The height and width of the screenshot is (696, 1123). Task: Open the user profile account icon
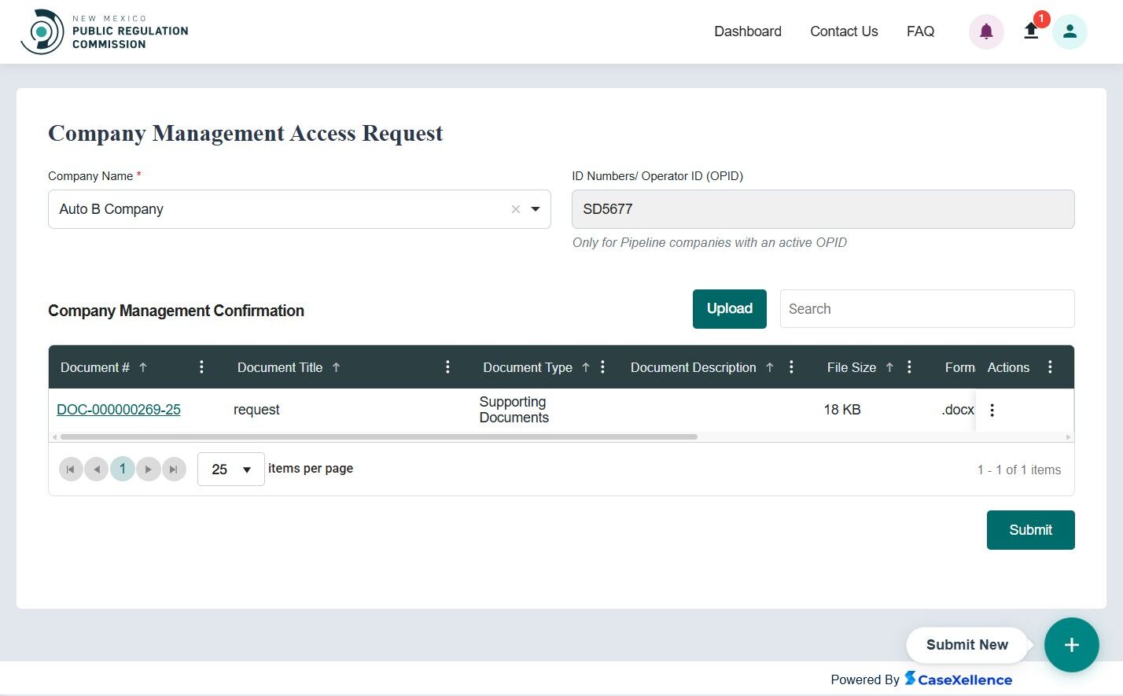click(1070, 31)
